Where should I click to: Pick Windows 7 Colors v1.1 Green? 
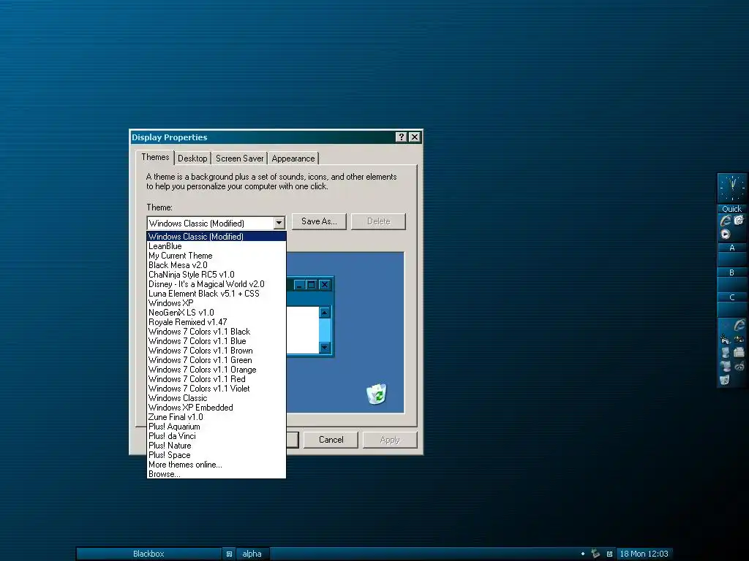[217, 360]
